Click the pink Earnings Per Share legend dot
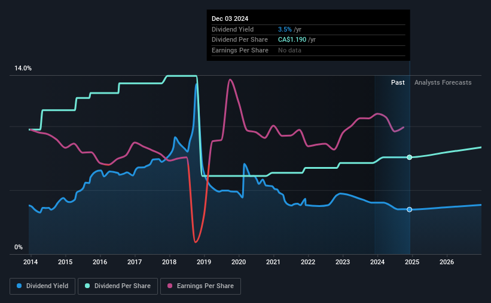The image size is (491, 303). (x=170, y=286)
